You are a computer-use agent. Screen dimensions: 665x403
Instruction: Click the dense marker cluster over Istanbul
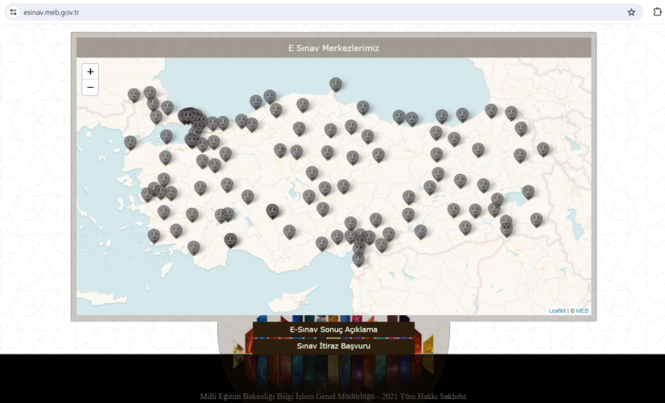[x=189, y=116]
